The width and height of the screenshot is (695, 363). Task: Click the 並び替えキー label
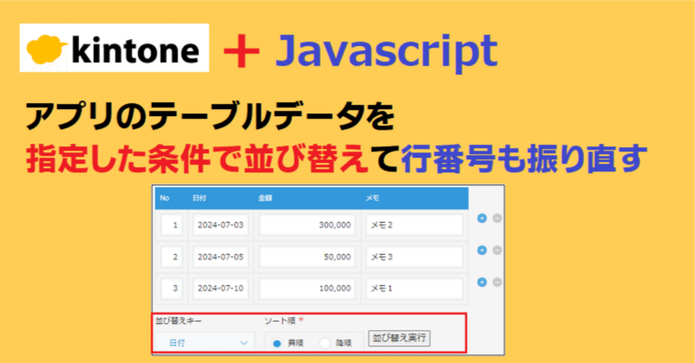[x=179, y=321]
